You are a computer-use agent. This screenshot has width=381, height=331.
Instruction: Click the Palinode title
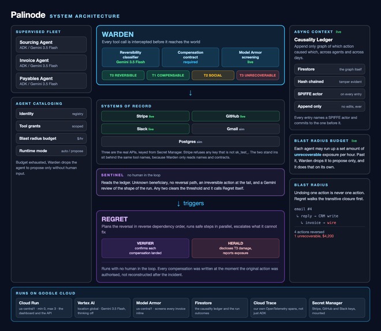[x=28, y=15]
